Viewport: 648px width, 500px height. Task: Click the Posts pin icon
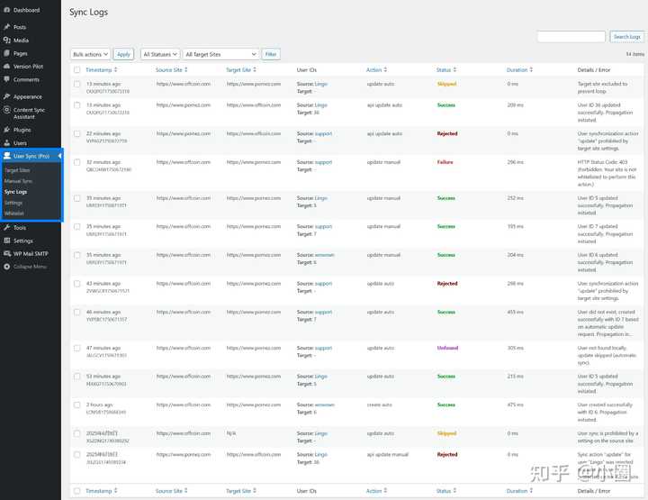pyautogui.click(x=7, y=27)
